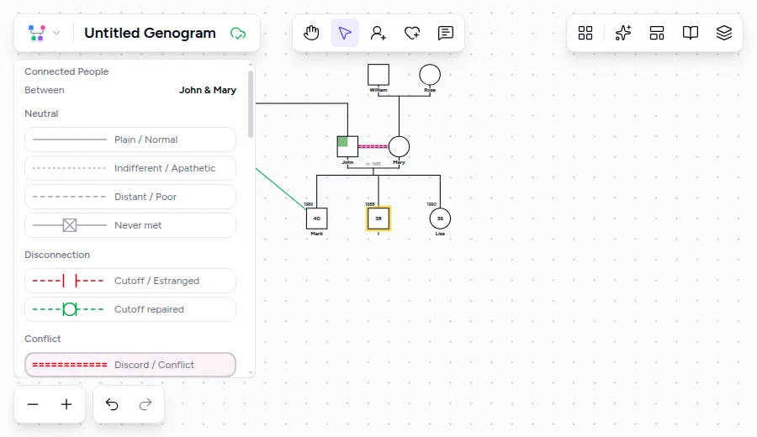Open the book guide icon

691,33
